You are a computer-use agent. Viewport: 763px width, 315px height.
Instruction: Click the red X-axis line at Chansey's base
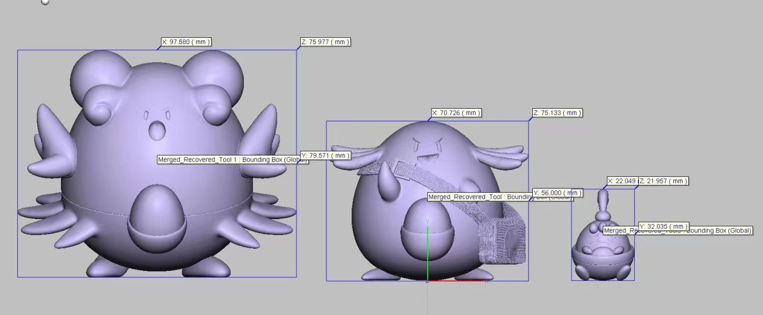(x=457, y=282)
